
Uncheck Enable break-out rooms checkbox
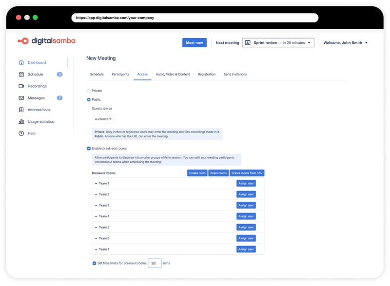89,148
